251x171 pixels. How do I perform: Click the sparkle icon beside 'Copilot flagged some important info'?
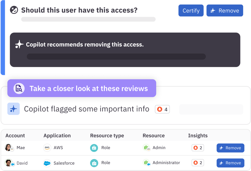click(13, 109)
